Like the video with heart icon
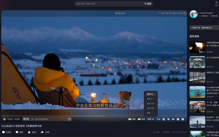Screen dimensions: 219x137 tap(4, 132)
